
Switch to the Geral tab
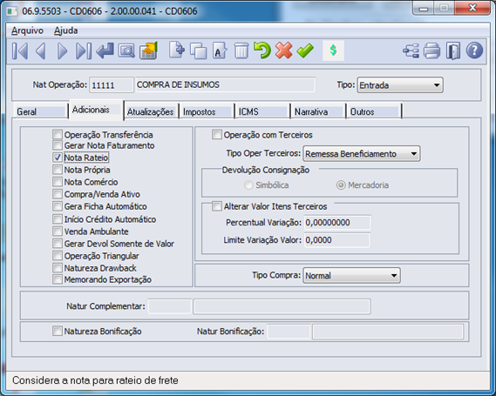click(x=40, y=111)
